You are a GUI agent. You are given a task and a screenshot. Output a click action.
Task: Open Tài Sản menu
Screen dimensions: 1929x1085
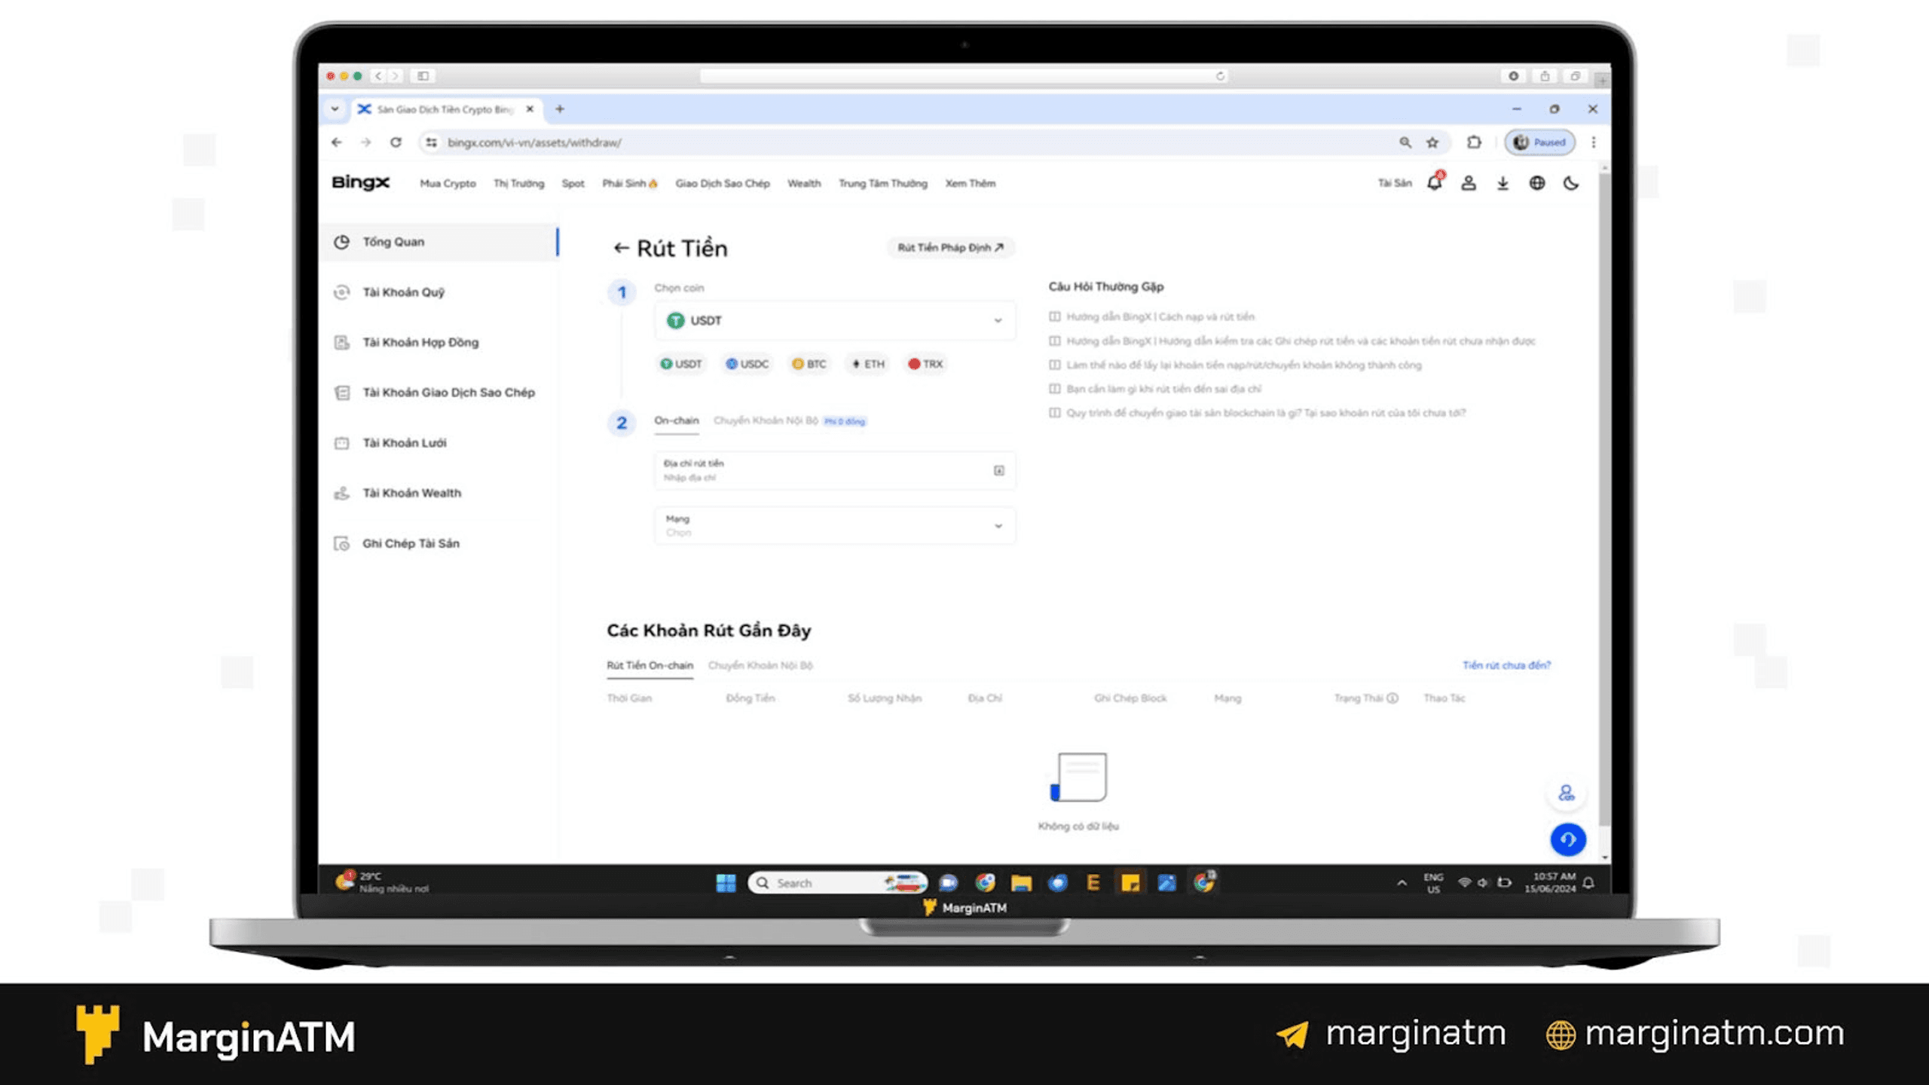click(1395, 183)
